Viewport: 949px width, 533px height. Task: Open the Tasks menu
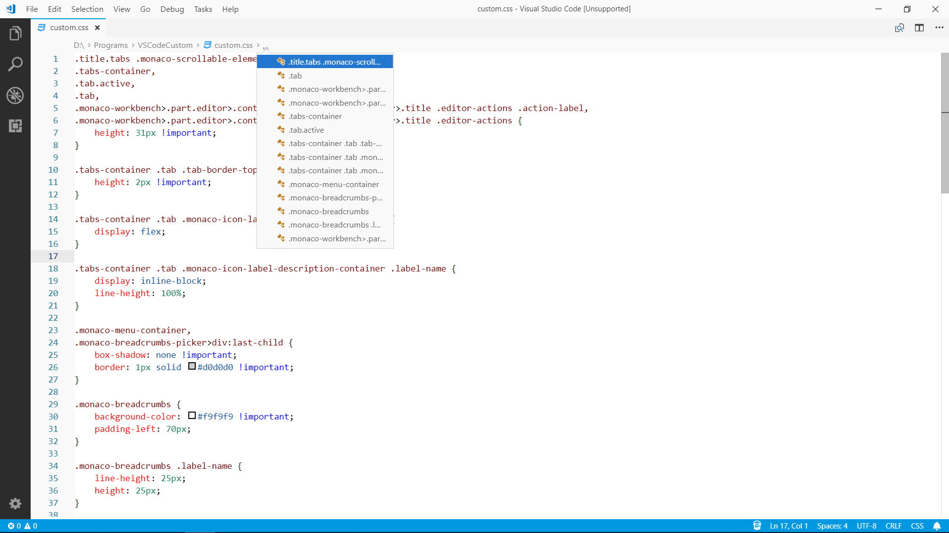[x=203, y=9]
